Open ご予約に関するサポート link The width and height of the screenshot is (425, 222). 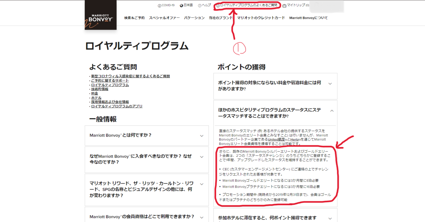click(x=110, y=81)
